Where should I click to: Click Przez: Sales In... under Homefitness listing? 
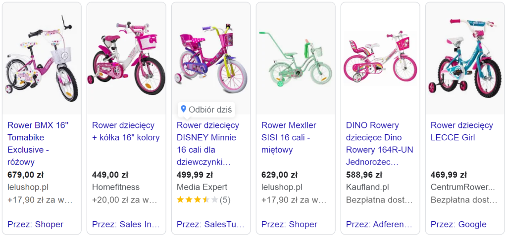(x=126, y=224)
